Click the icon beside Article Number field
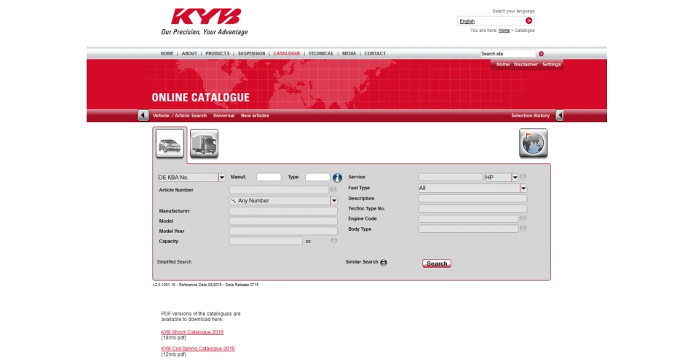The width and height of the screenshot is (693, 364). tap(333, 189)
